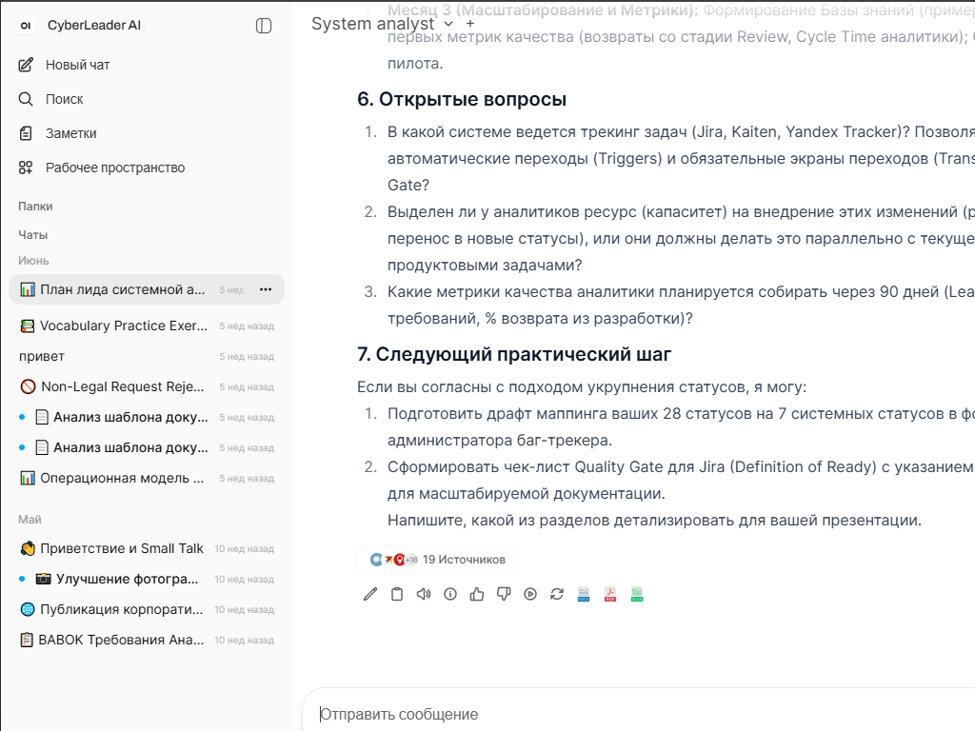Open the Приветствие и Small Talk chat
Image resolution: width=975 pixels, height=731 pixels.
[x=147, y=548]
